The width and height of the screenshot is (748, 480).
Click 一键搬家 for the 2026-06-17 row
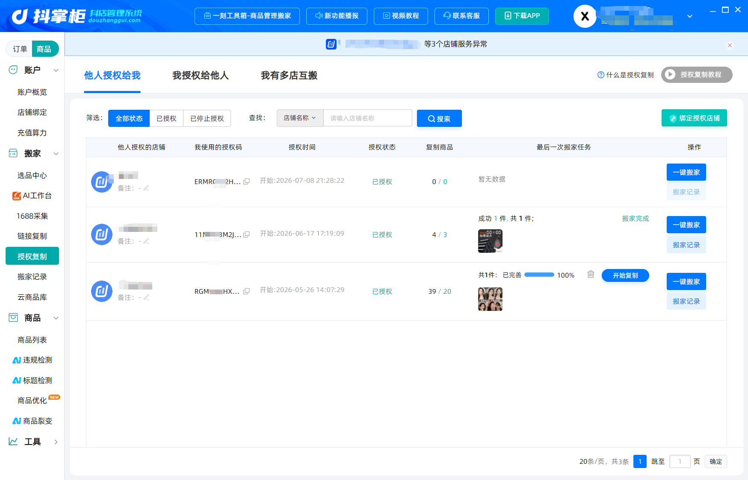686,225
